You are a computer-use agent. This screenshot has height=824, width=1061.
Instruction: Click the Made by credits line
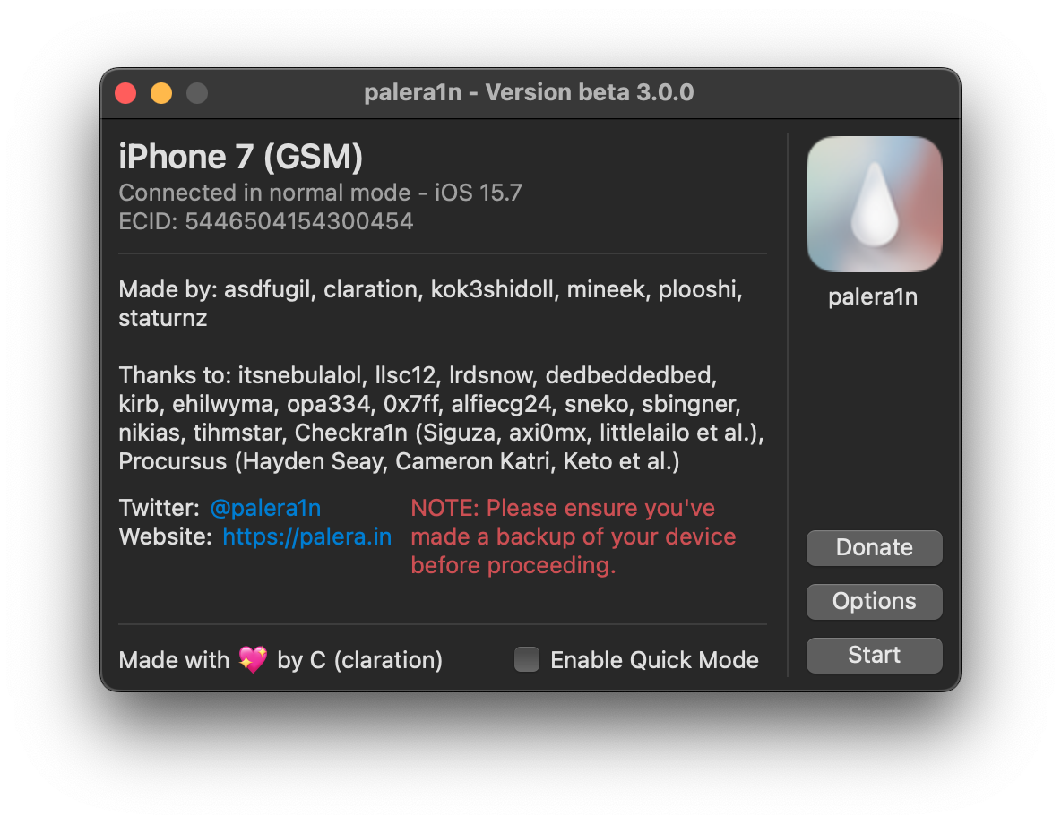[430, 303]
